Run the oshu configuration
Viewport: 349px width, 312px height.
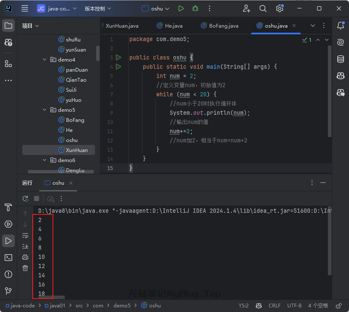click(181, 8)
